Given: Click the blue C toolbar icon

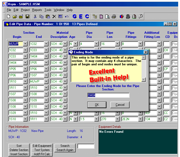Looking at the screenshot, I should 87,16.
